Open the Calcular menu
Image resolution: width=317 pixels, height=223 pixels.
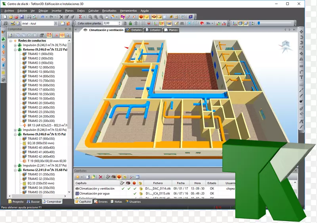[x=94, y=11]
